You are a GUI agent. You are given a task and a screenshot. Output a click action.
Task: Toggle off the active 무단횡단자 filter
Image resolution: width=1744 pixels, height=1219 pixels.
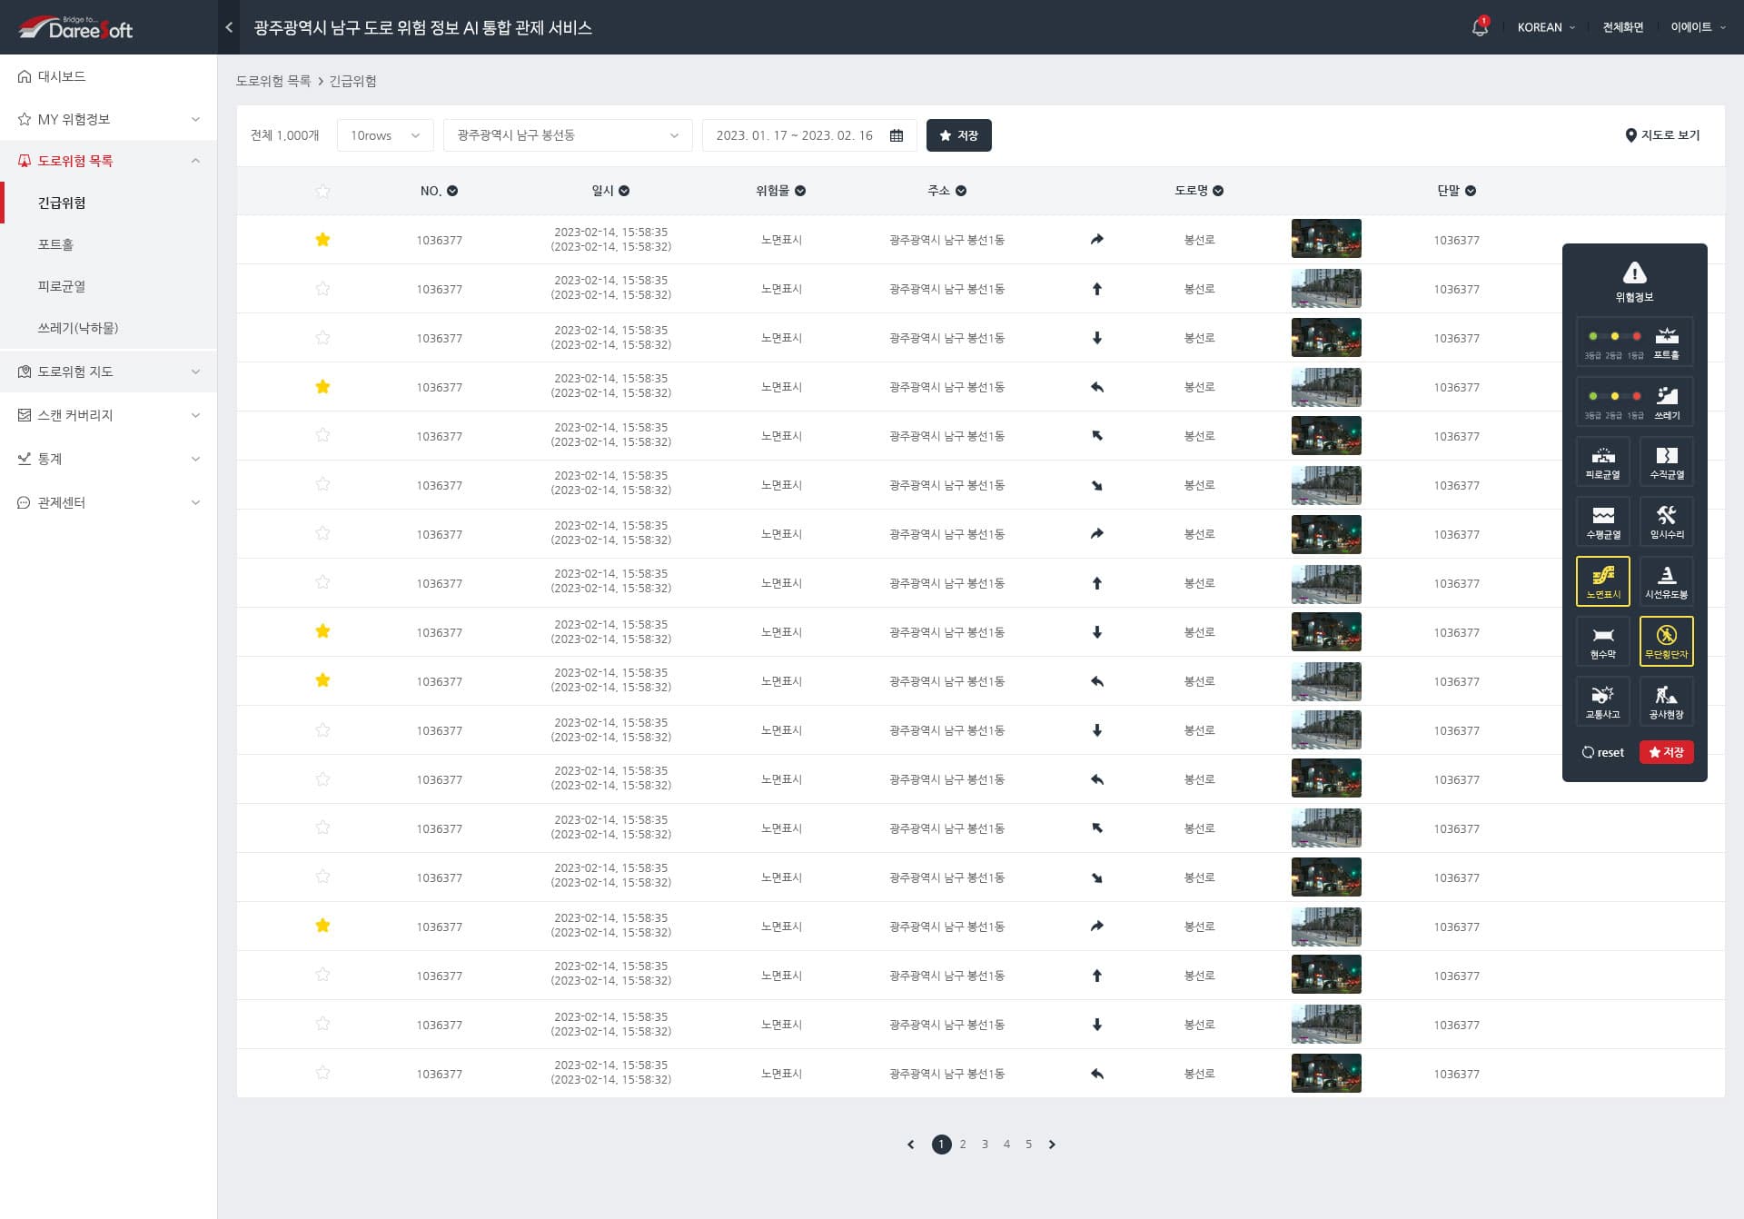pos(1666,641)
